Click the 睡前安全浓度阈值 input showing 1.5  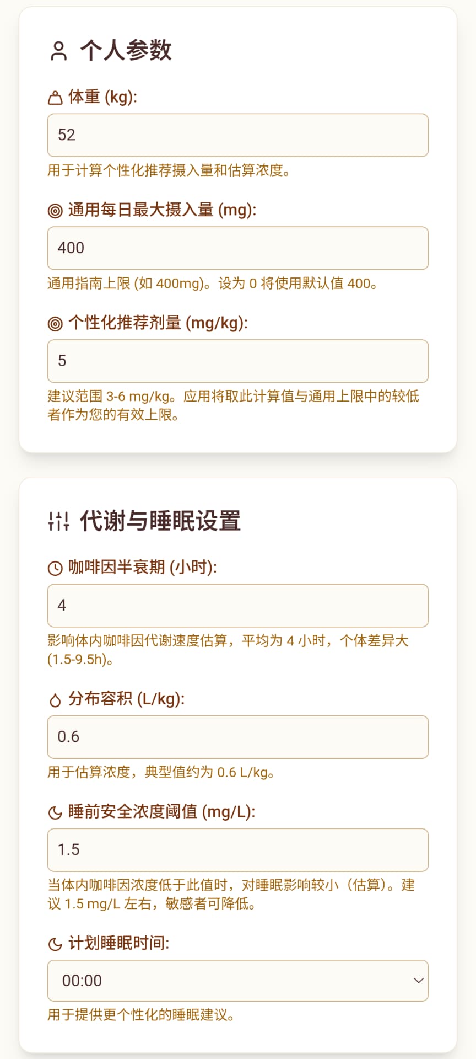pos(238,850)
